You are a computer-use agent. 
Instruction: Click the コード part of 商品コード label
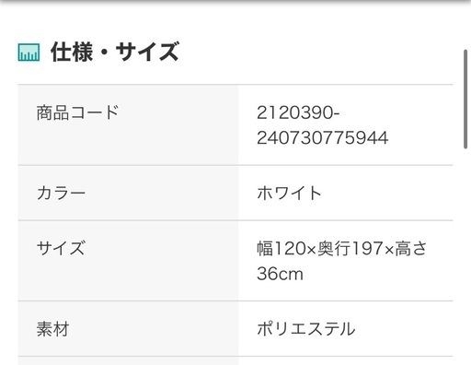click(95, 112)
